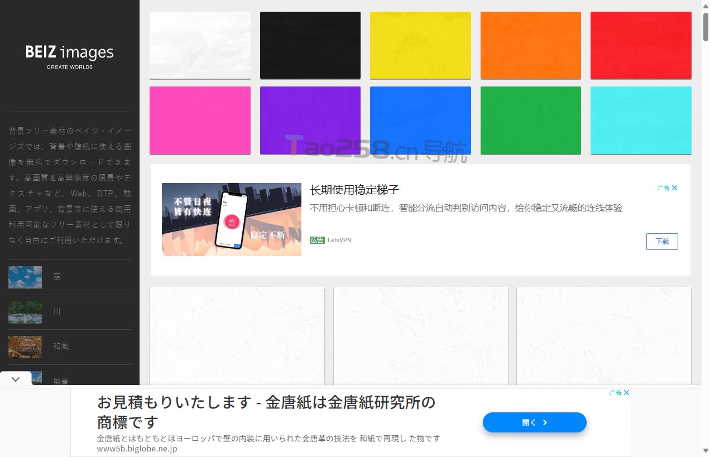Open the middle white texture image
The height and width of the screenshot is (457, 710).
(421, 335)
